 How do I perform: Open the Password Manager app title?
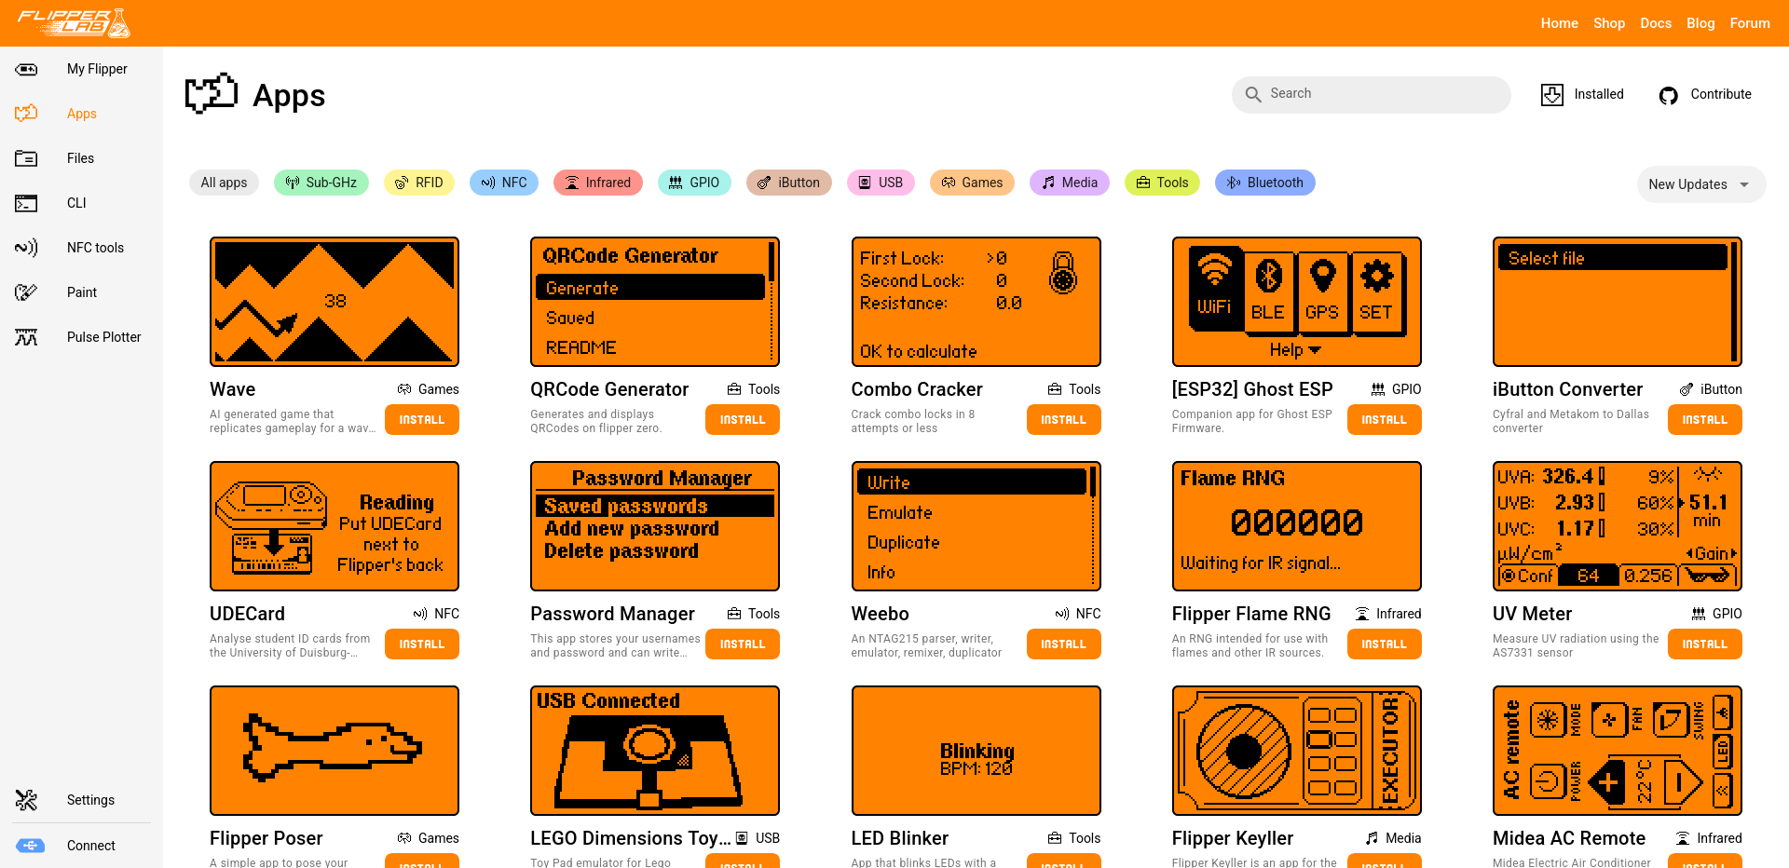(x=612, y=614)
